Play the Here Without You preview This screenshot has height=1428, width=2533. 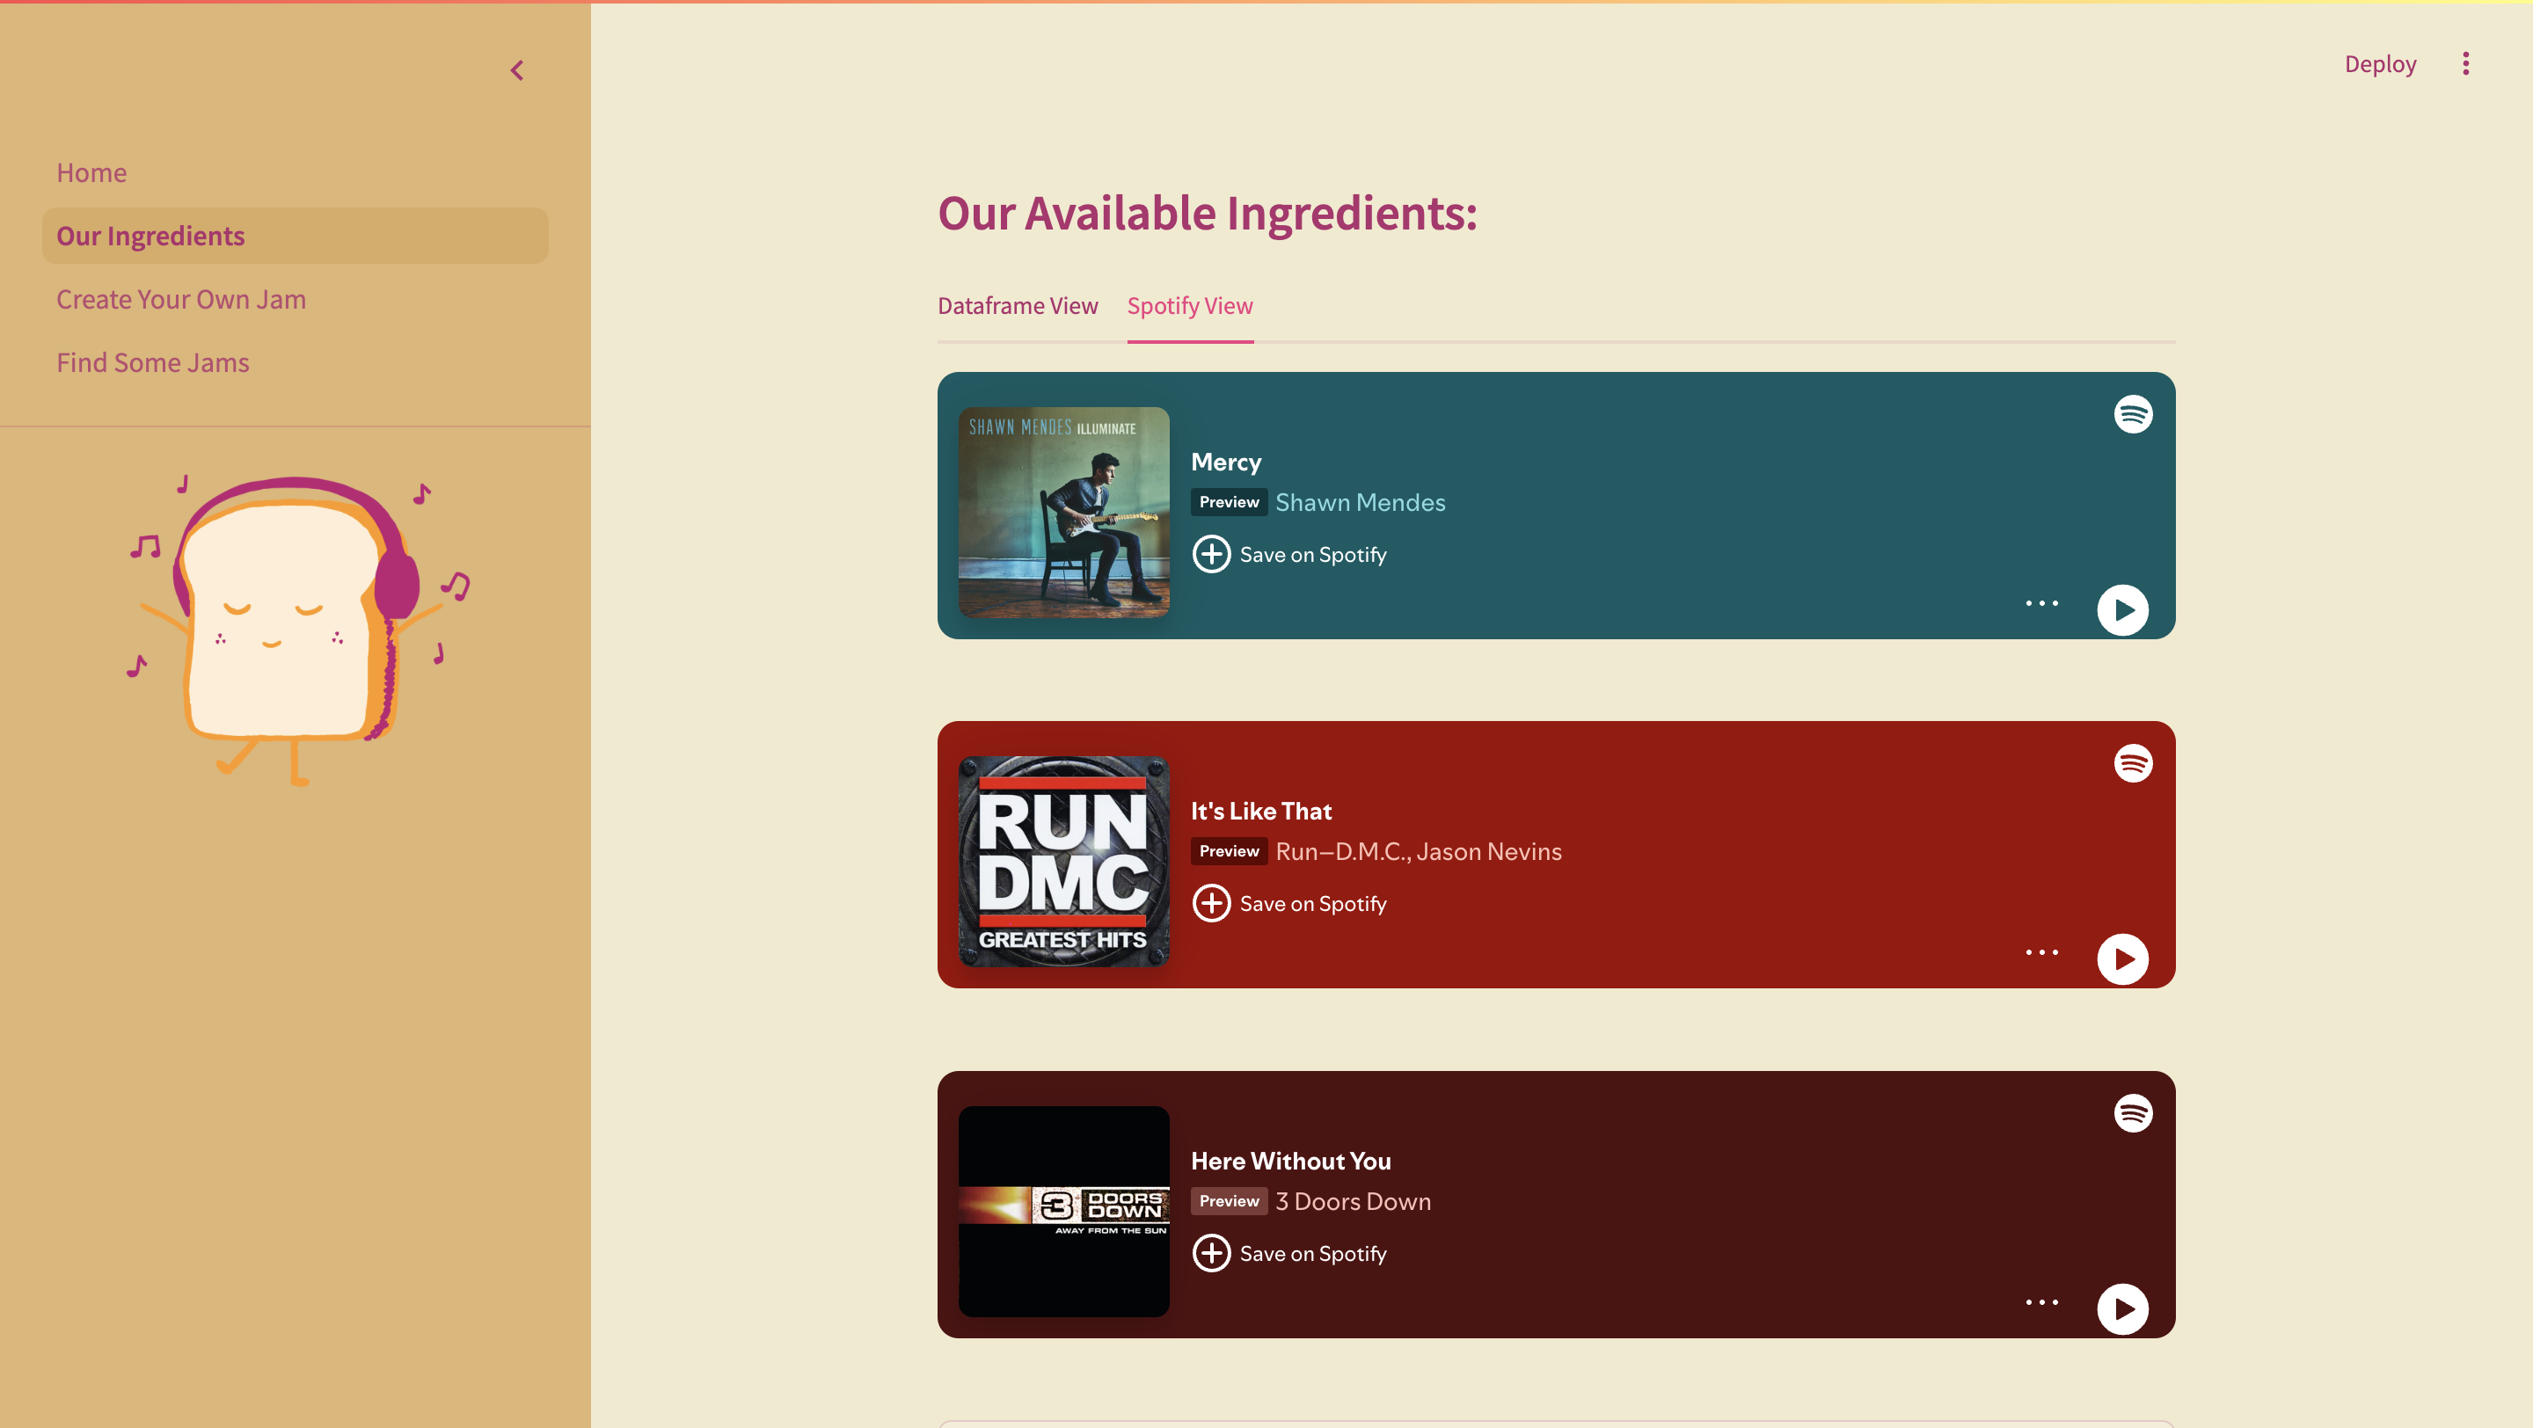point(2122,1309)
